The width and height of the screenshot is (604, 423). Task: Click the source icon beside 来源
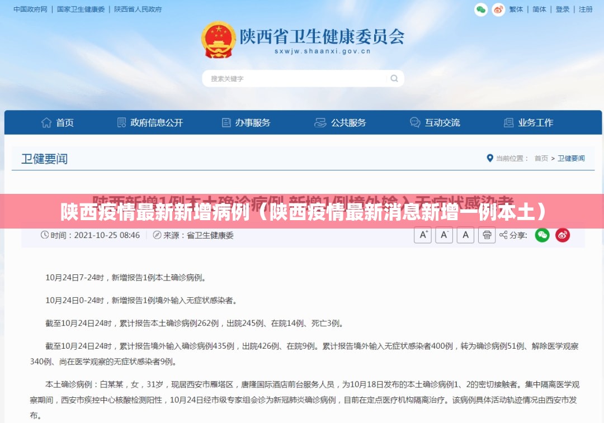click(x=157, y=235)
